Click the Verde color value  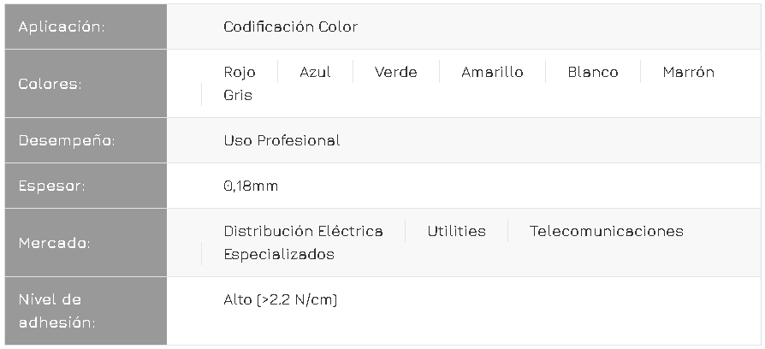coord(395,72)
